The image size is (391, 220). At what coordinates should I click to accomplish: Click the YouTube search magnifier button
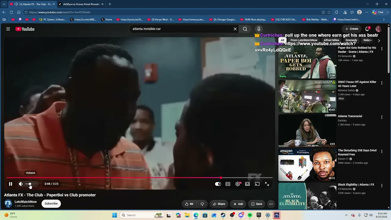[245, 29]
